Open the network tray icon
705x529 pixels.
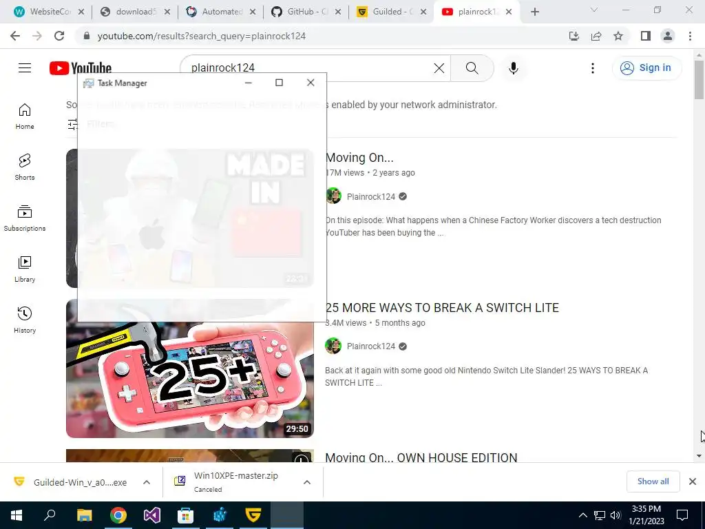tap(600, 515)
